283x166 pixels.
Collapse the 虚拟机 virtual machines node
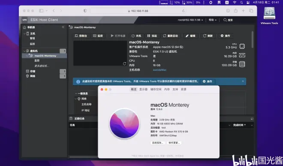24,51
